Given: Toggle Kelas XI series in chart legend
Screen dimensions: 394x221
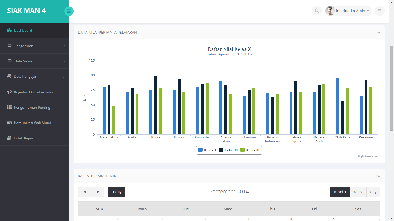Looking at the screenshot, I should (x=228, y=150).
